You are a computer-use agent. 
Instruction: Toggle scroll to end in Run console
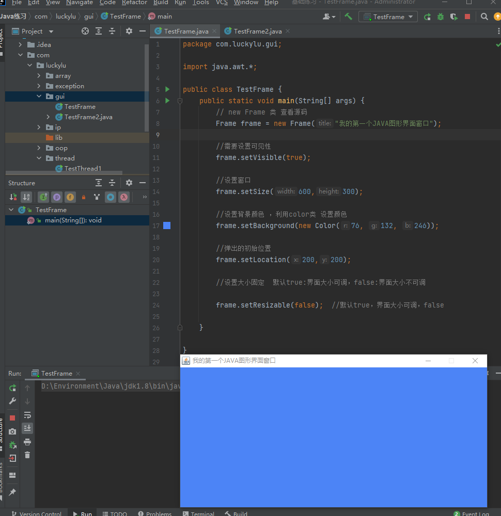(27, 428)
